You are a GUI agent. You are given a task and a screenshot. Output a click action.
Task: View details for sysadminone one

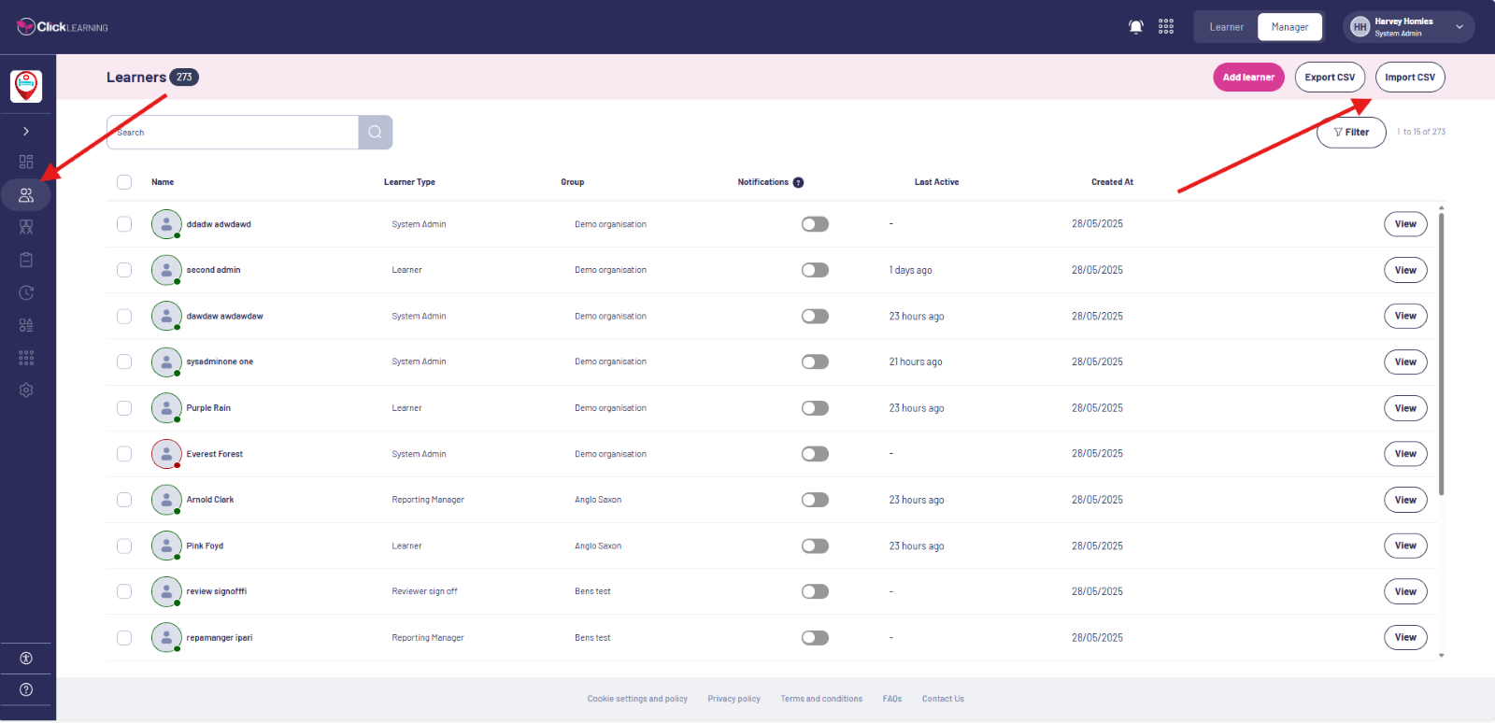tap(1405, 361)
